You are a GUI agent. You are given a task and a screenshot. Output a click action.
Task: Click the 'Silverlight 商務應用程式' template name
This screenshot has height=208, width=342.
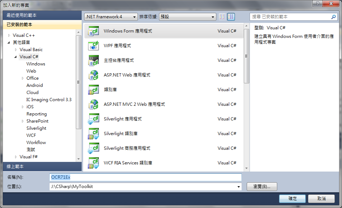(x=127, y=148)
